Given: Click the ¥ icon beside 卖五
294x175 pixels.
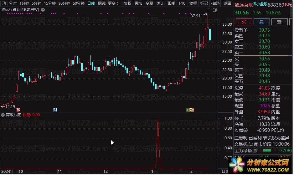Looking at the screenshot, I should [x=245, y=30].
